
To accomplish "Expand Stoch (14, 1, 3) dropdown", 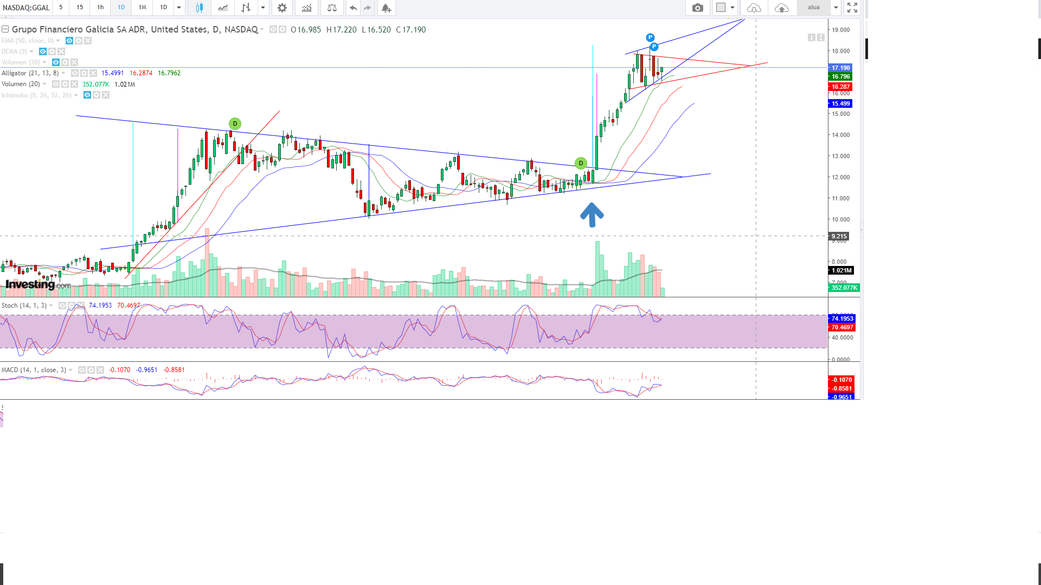I will pos(51,305).
